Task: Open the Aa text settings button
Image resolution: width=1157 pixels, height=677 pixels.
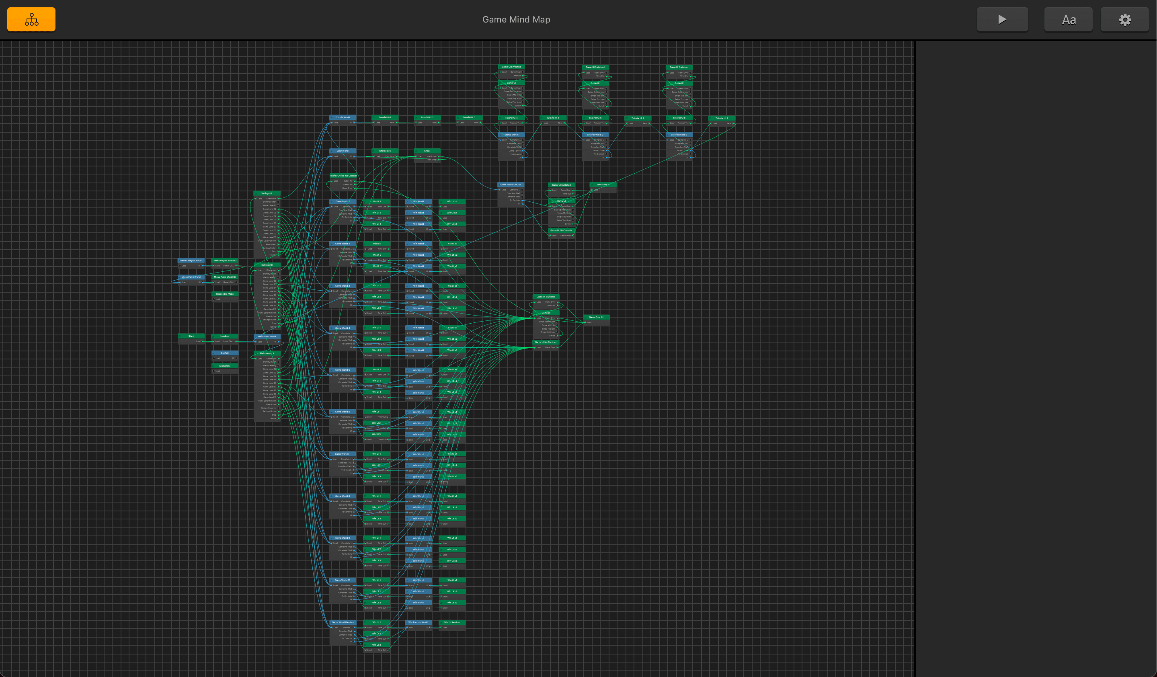Action: [x=1069, y=20]
